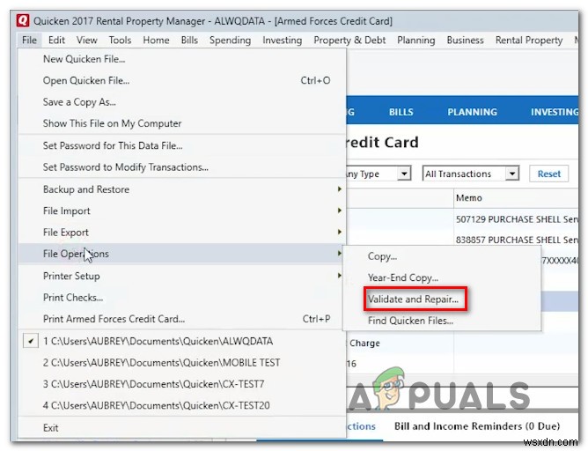Choose Open Quicken File...
588x451 pixels.
[x=182, y=81]
